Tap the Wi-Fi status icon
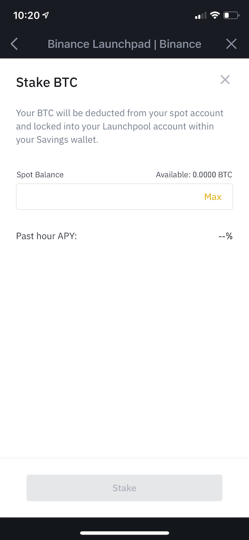Screen dimensions: 249x540 click(215, 16)
